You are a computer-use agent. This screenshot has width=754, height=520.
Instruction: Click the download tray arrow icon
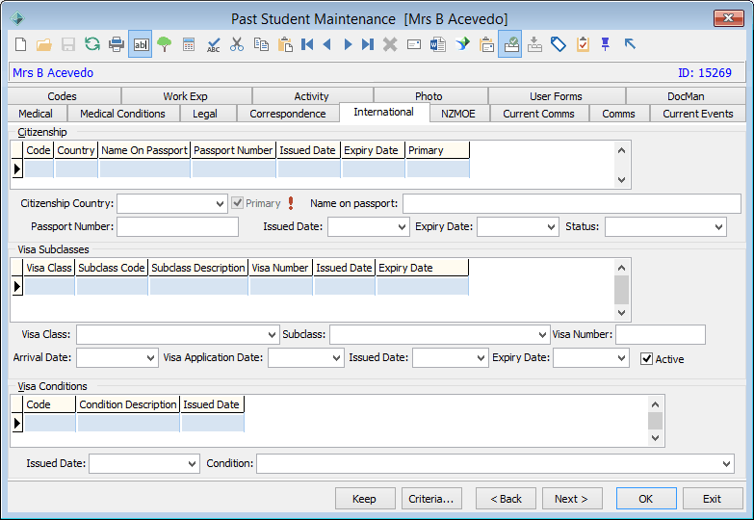(x=534, y=44)
